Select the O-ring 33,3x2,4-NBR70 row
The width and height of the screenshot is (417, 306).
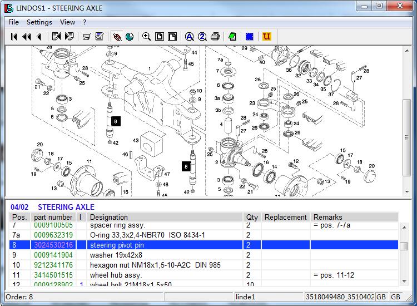[x=203, y=235]
